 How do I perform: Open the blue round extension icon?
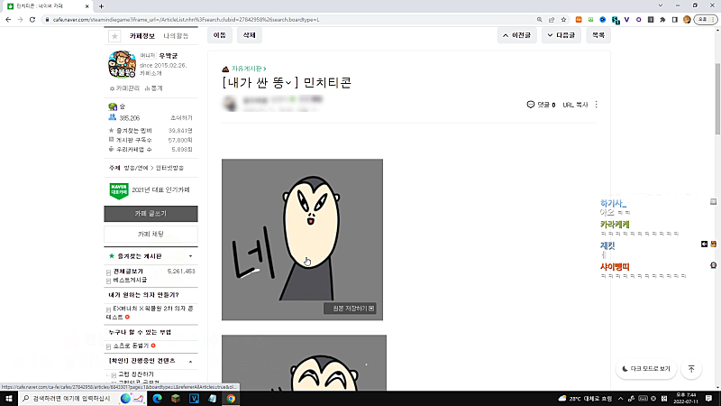point(602,20)
